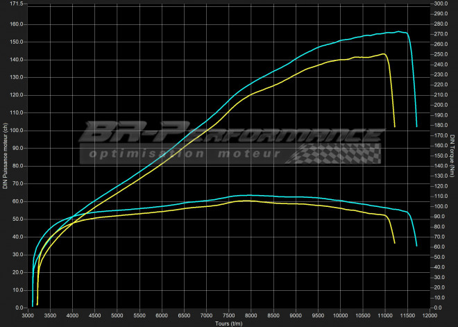Select the 'DIN Torque (Nm)' axis label

(x=452, y=156)
